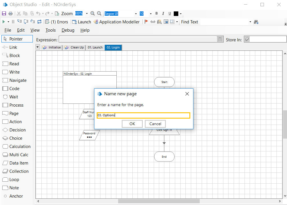Image resolution: width=287 pixels, height=205 pixels.
Task: Toggle Bold text formatting
Action: 157,13
